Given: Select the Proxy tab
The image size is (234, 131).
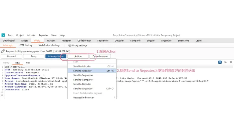Looking at the screenshot, I should [x=37, y=41].
